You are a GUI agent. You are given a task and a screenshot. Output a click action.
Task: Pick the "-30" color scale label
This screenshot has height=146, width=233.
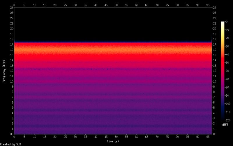point(227,46)
